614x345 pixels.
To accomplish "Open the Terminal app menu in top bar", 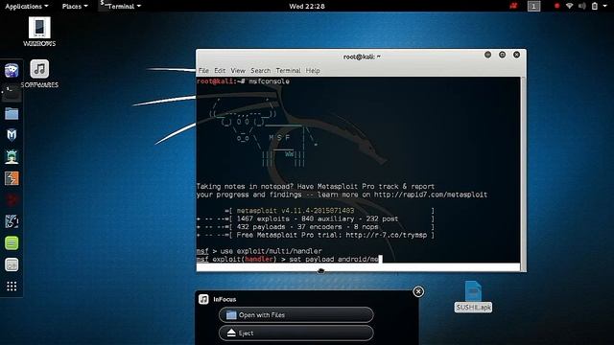I will 121,7.
